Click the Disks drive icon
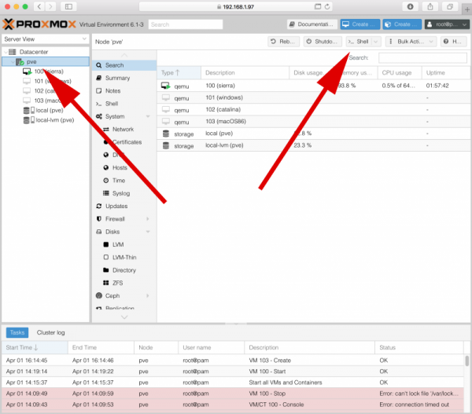Viewport: 472px width, 414px height. [x=99, y=232]
